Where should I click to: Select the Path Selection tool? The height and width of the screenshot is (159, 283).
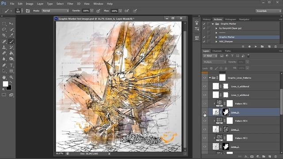[x=4, y=71]
